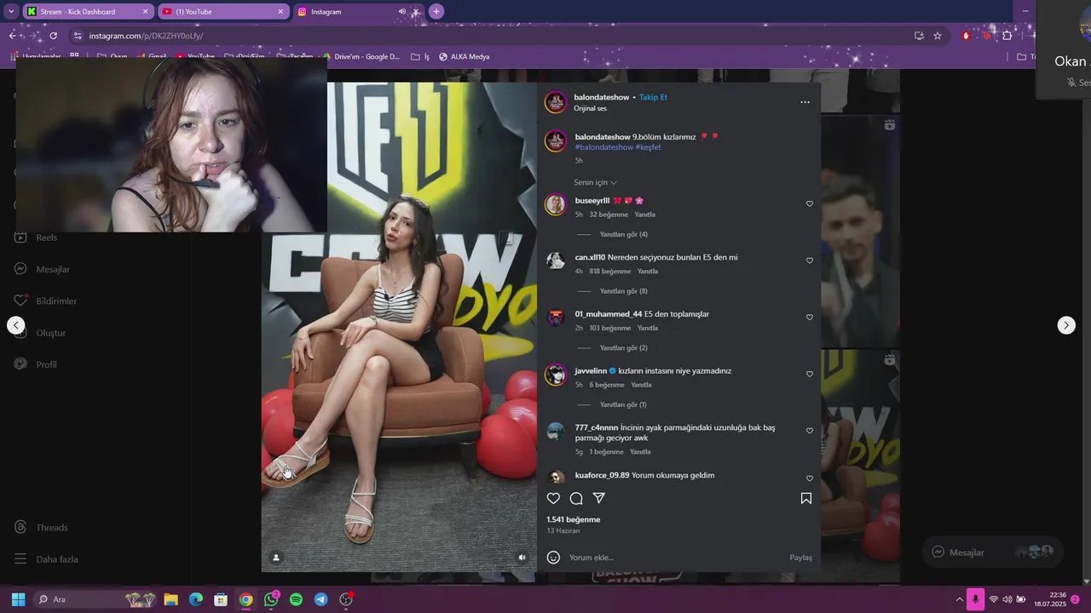This screenshot has width=1091, height=613.
Task: View '818 beğenme' likes on the comment
Action: point(610,272)
